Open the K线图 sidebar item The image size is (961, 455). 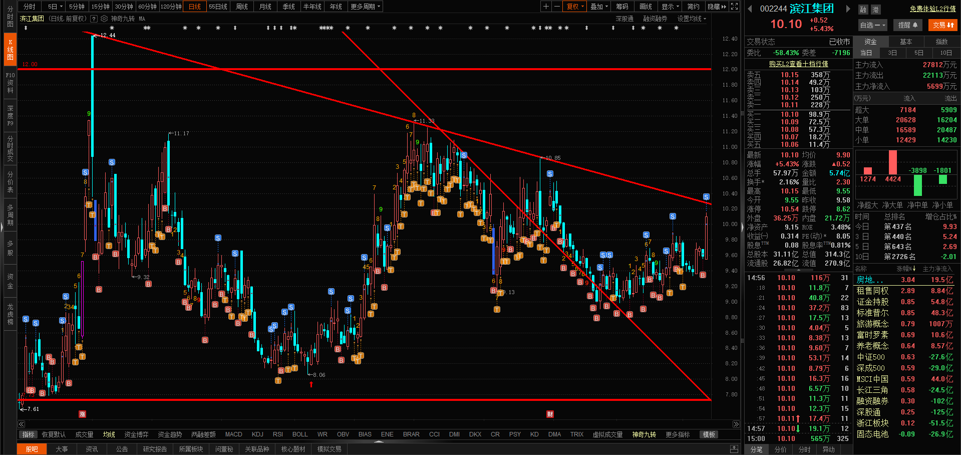(x=10, y=50)
